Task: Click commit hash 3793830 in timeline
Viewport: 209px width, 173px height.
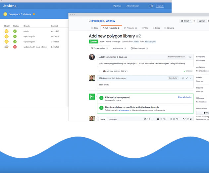Action: click(189, 71)
